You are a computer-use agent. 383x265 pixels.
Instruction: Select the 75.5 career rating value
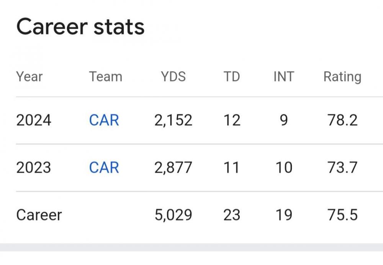coord(342,215)
